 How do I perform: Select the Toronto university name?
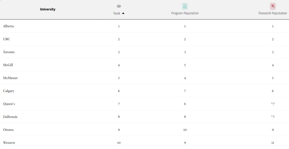tap(9, 52)
